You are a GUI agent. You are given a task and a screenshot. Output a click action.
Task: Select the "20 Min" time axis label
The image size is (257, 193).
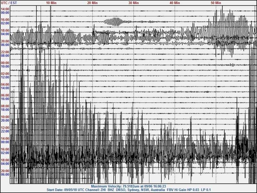pyautogui.click(x=93, y=3)
